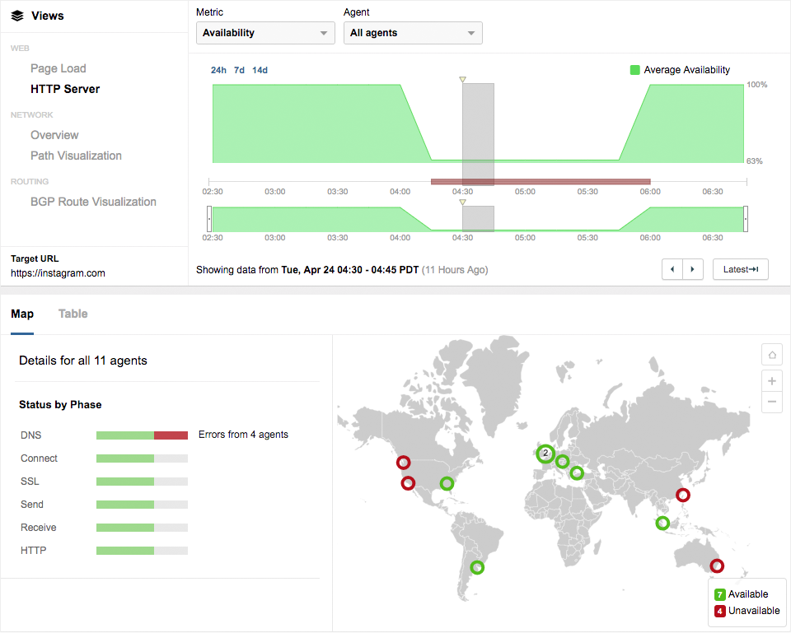Viewport: 791px width, 633px height.
Task: Toggle the Available agents legend filter
Action: tap(719, 594)
